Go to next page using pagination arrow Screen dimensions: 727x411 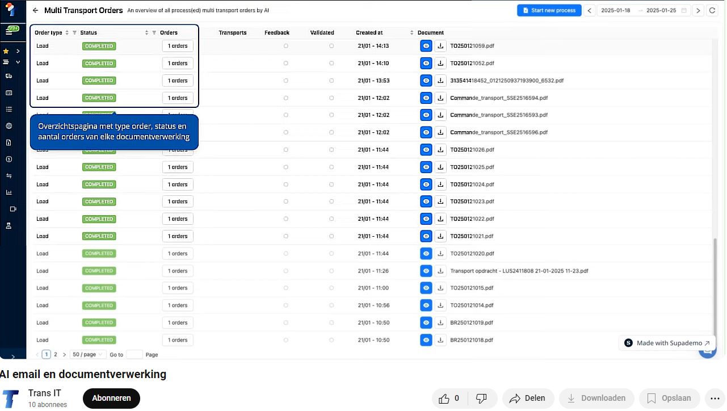64,355
